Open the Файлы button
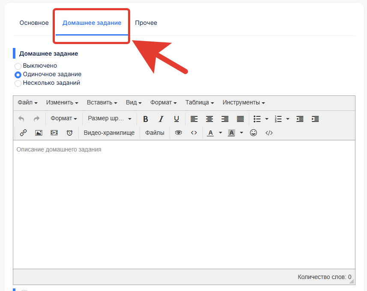 155,133
